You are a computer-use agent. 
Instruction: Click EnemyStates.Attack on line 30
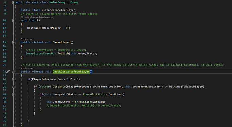pyautogui.click(x=90, y=102)
